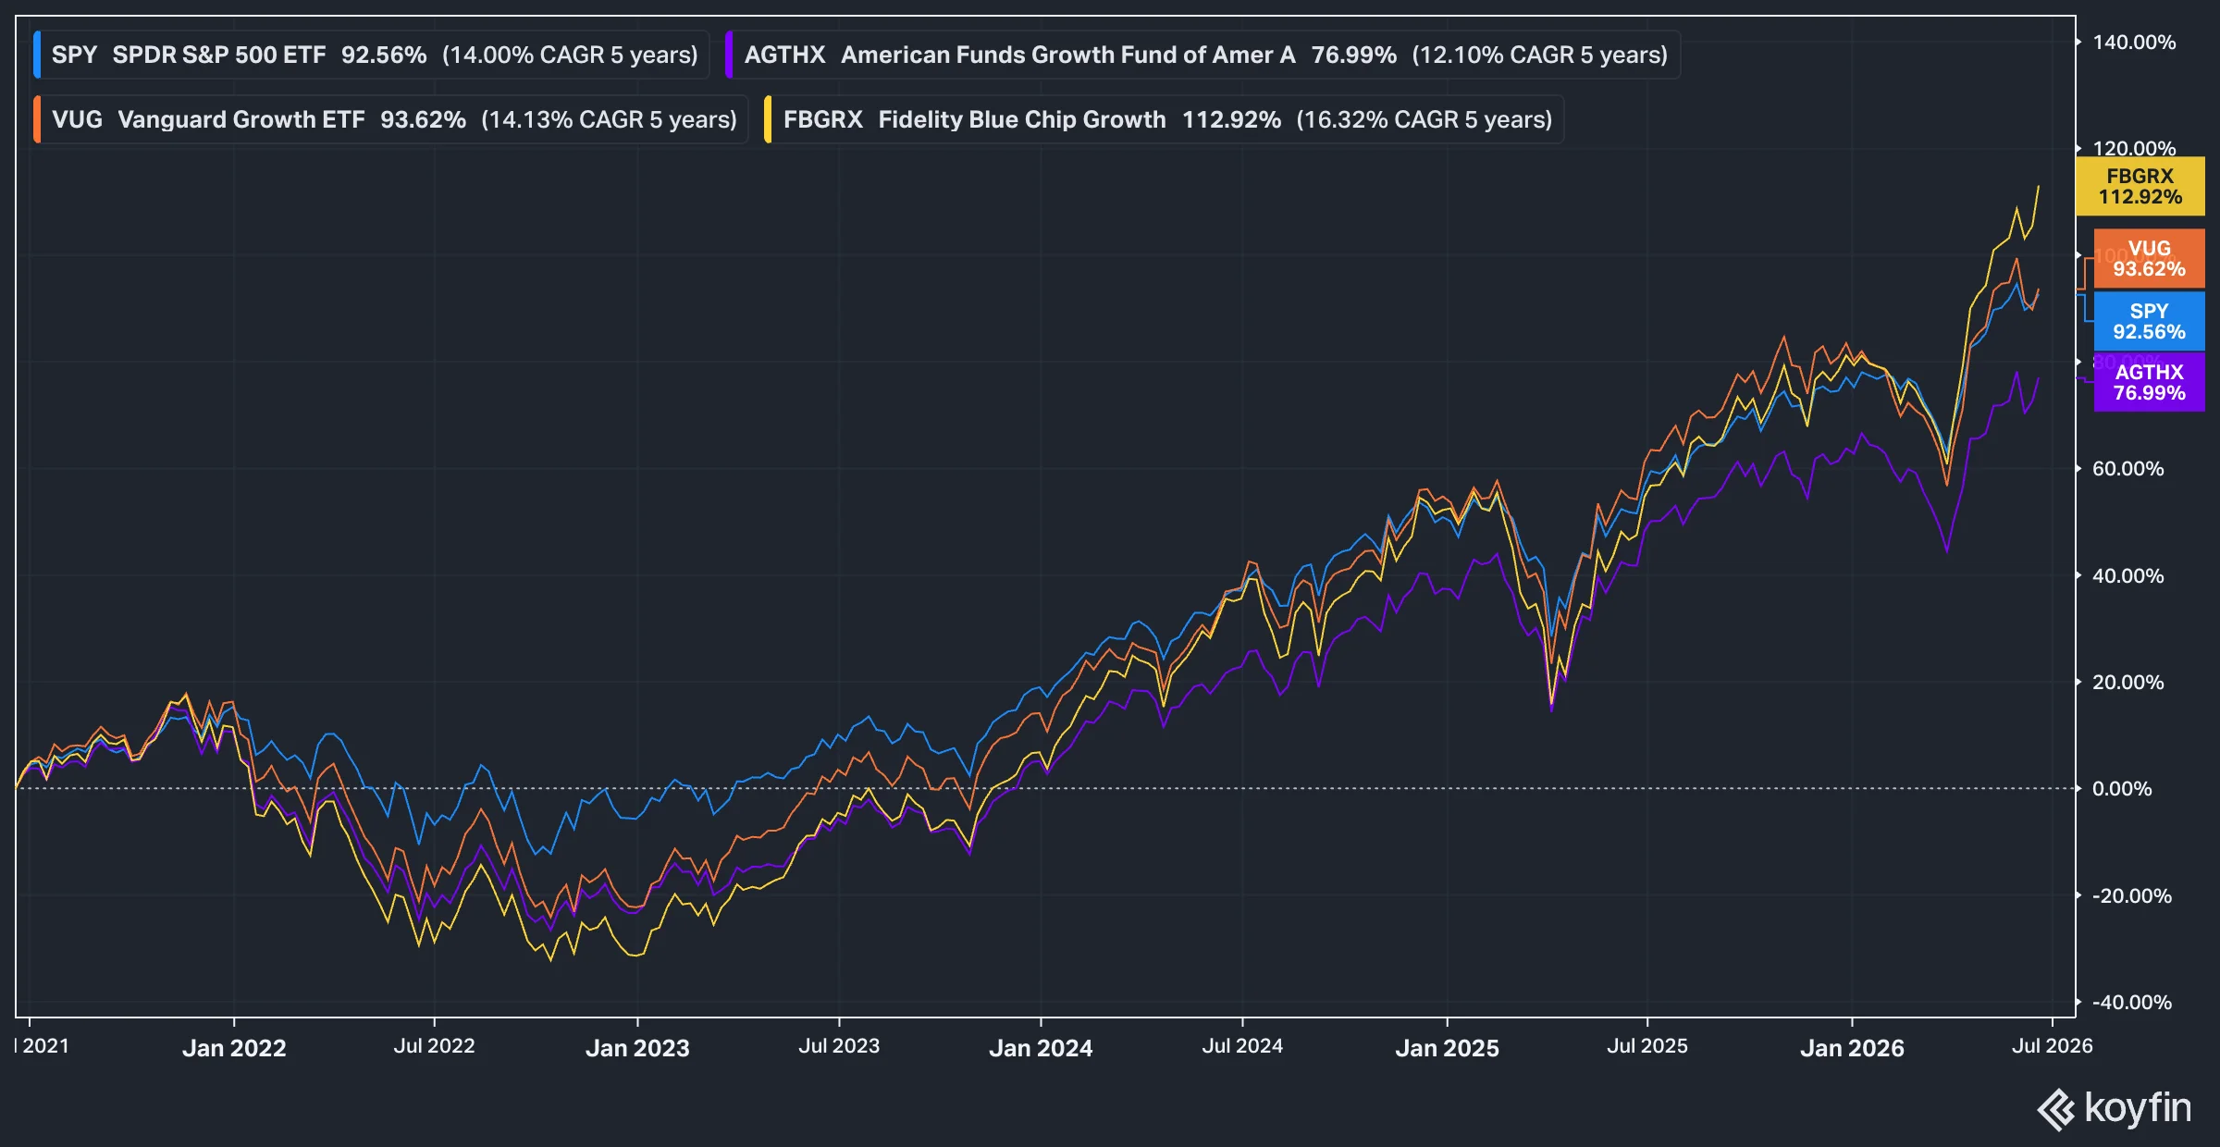Click the yellow FBGRX 112.92% price tag
The image size is (2220, 1147).
click(x=2140, y=186)
